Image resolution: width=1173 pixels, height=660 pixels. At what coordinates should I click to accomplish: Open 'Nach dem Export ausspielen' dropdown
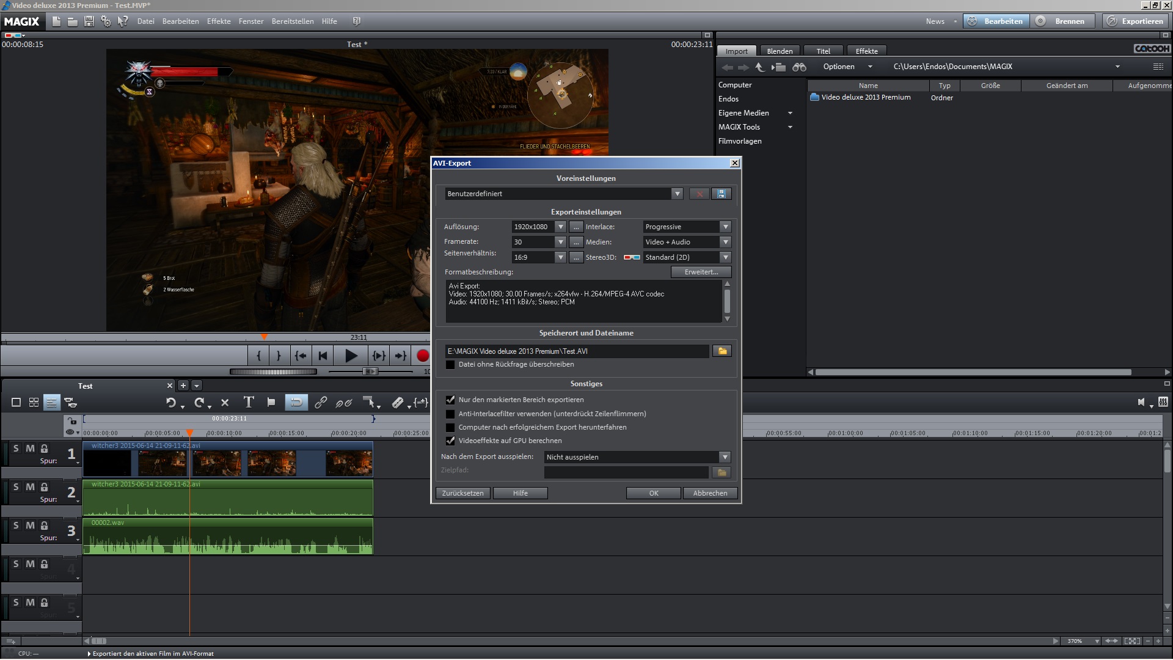point(725,457)
